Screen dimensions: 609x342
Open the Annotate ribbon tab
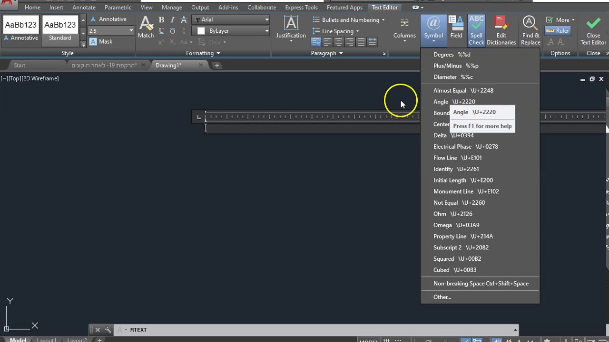tap(84, 7)
